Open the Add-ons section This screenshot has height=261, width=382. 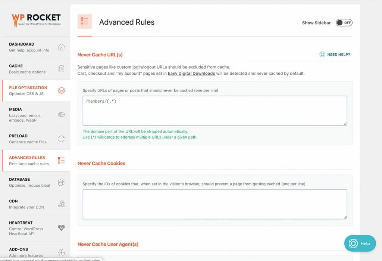tap(36, 252)
